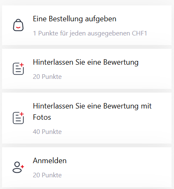The width and height of the screenshot is (174, 189).
Task: Click the red plus on the first review icon
Action: click(22, 65)
